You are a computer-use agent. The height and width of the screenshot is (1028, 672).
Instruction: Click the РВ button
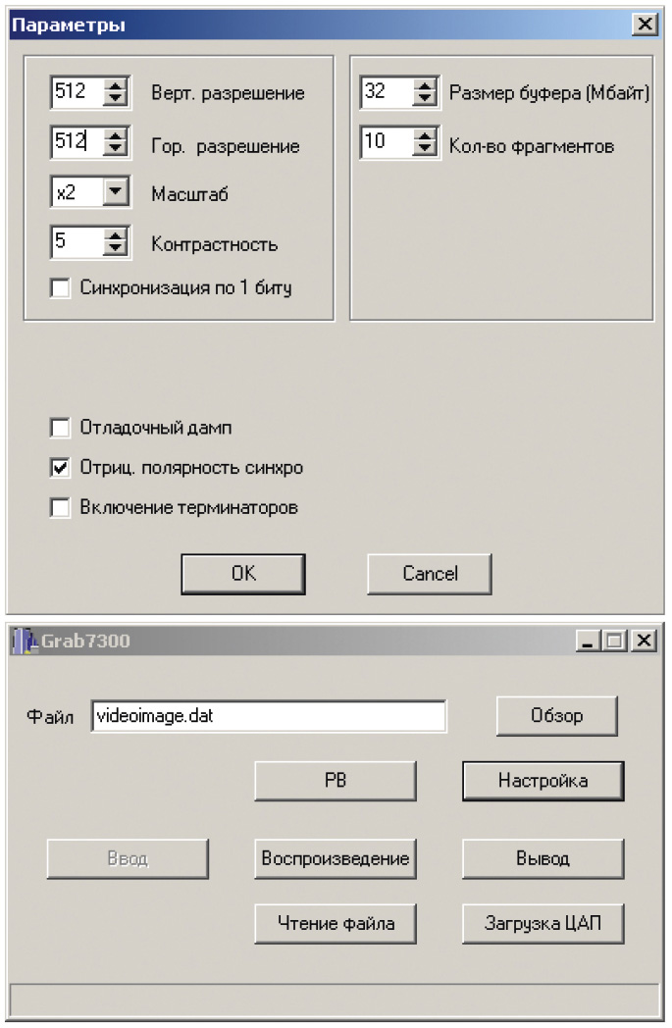click(x=335, y=781)
